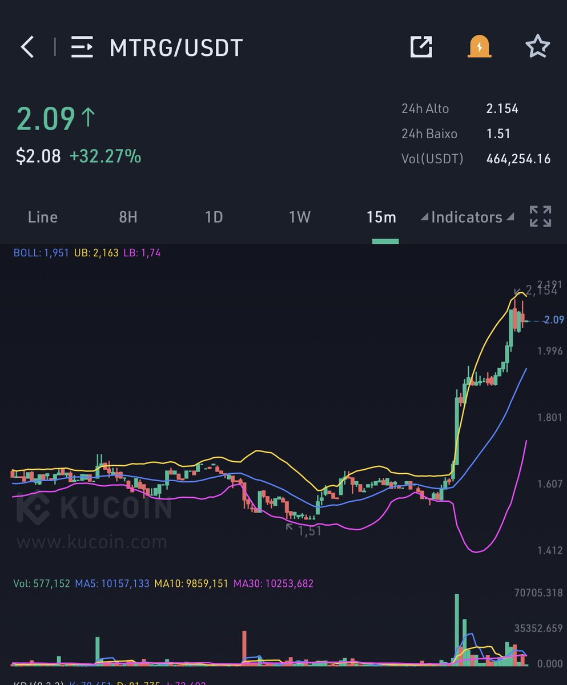Select the 1D interval tab
The image size is (567, 685).
click(x=214, y=217)
